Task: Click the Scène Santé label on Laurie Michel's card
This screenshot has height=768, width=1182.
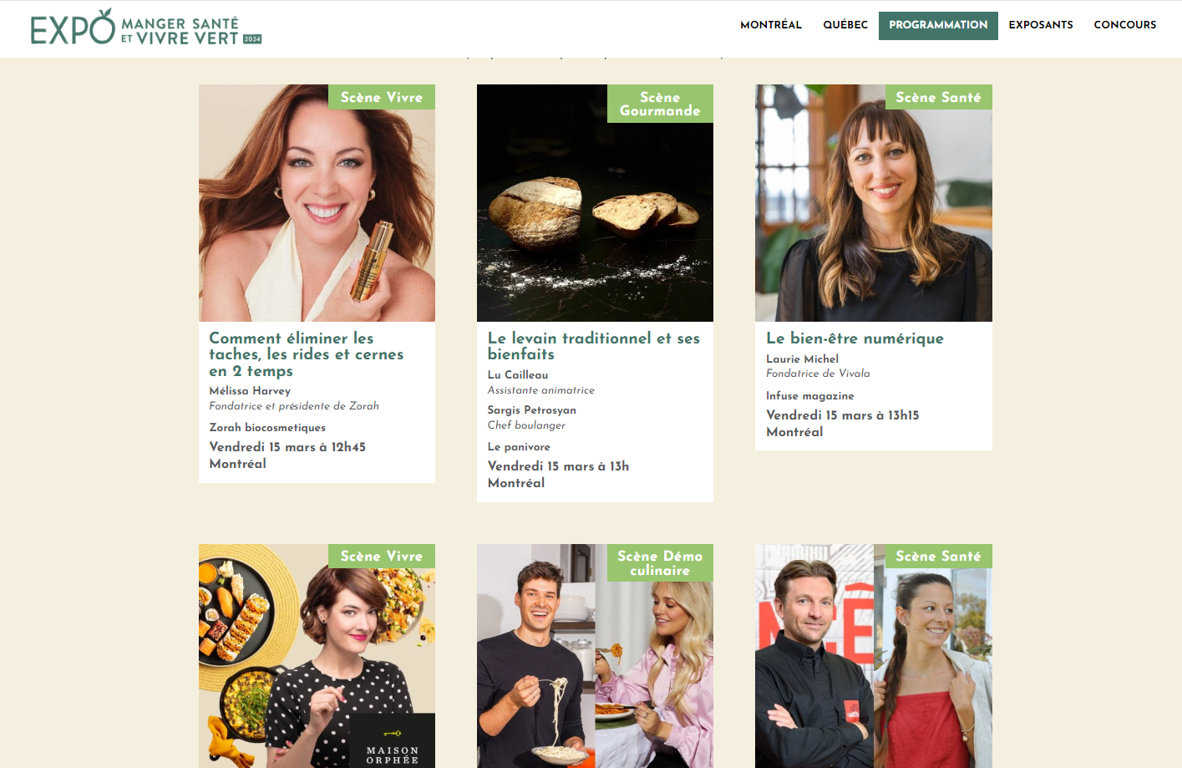Action: tap(939, 97)
